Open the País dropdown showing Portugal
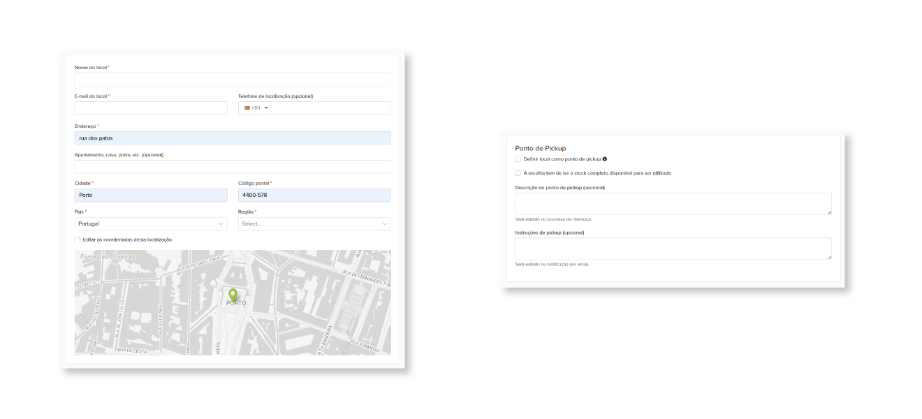922x419 pixels. pos(151,223)
